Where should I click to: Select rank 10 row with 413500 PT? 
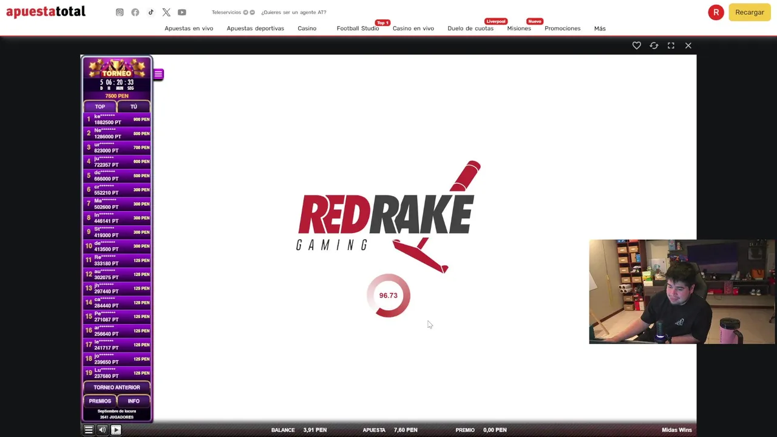point(117,246)
